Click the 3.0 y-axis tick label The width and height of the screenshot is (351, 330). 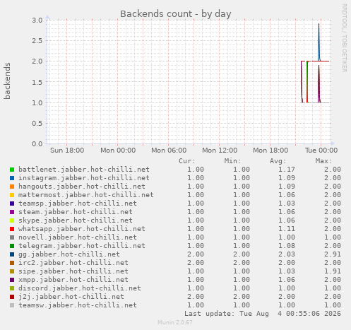[x=37, y=20]
